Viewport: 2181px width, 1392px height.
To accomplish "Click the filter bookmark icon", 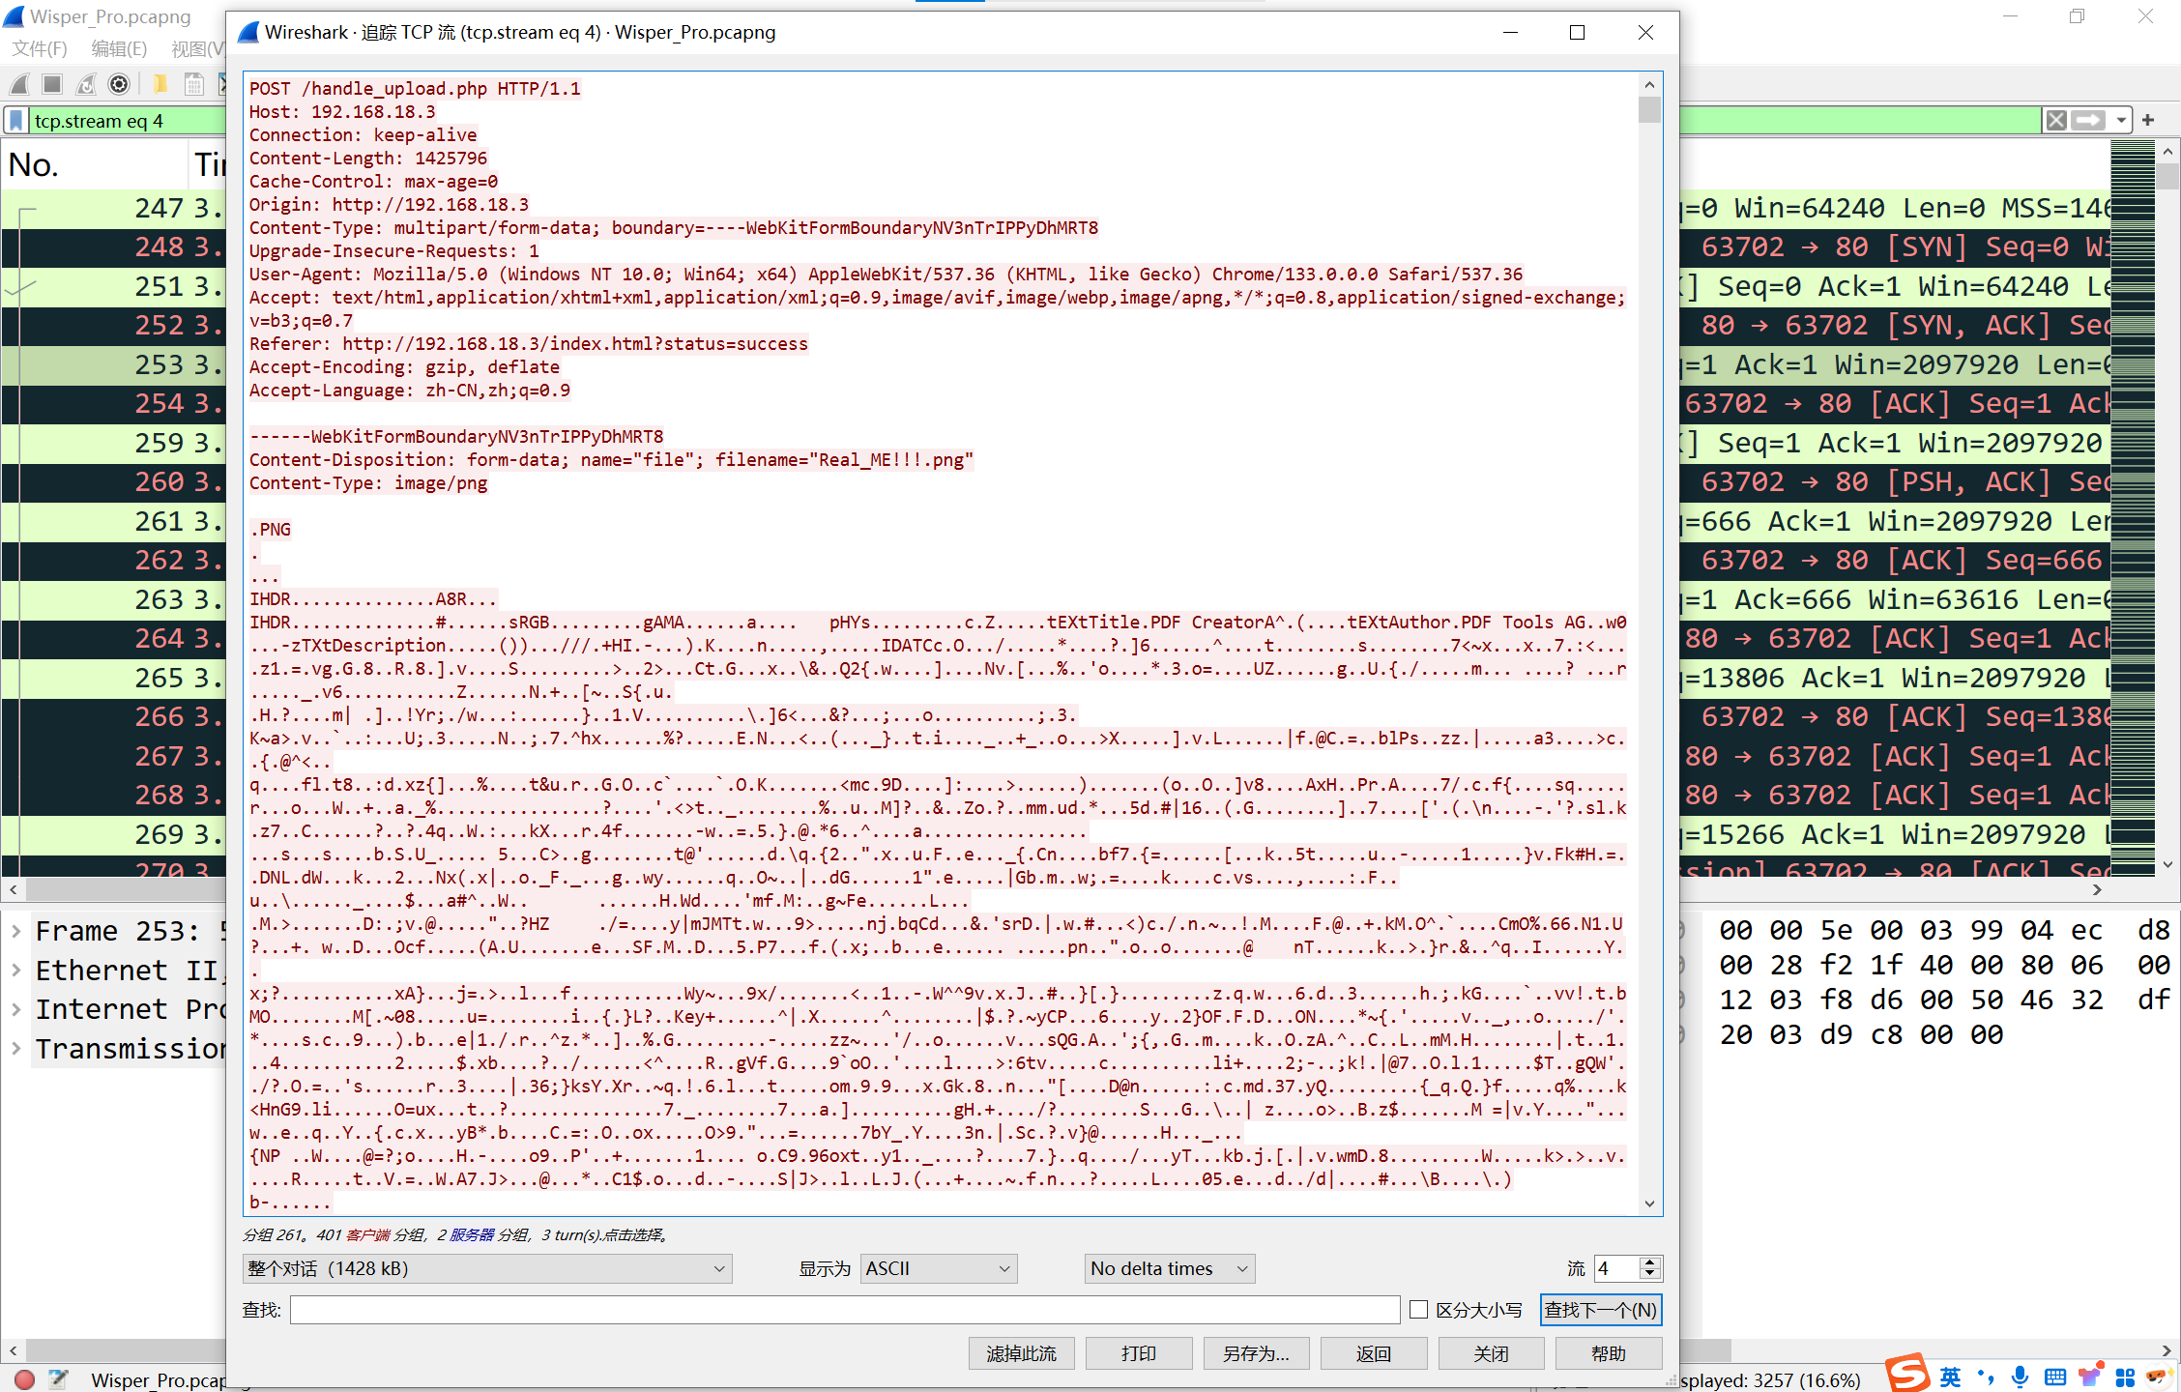I will coord(16,121).
